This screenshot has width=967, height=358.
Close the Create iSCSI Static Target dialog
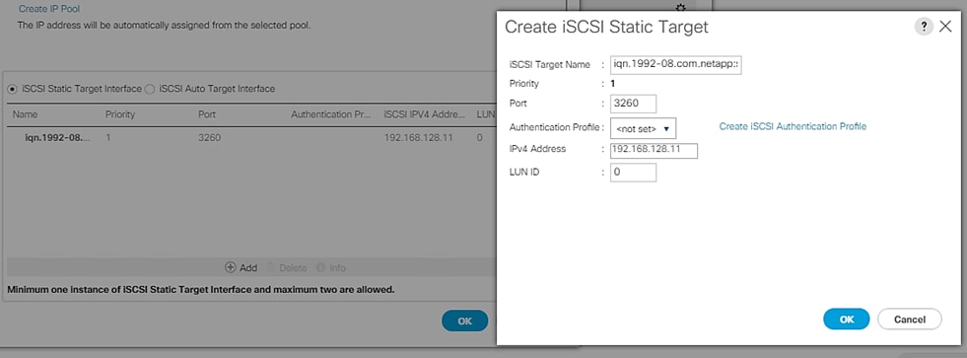pyautogui.click(x=944, y=28)
